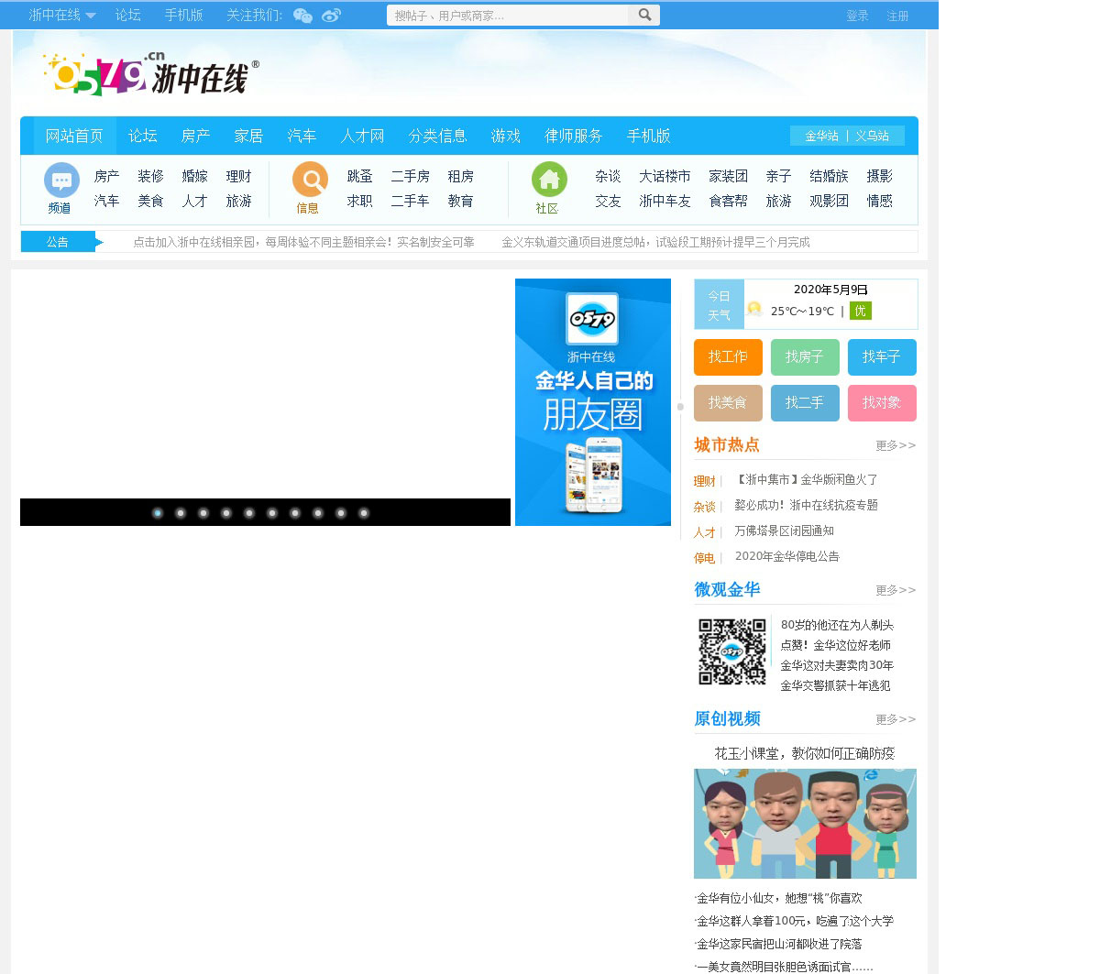Image resolution: width=1100 pixels, height=974 pixels.
Task: Select the 网站首页 nav tab
Action: (x=74, y=136)
